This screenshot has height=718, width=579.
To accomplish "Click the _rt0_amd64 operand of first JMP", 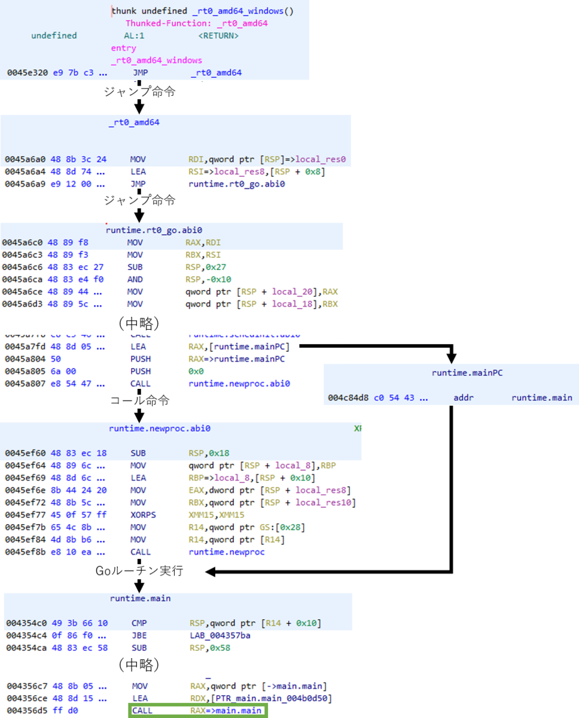I will coord(216,73).
